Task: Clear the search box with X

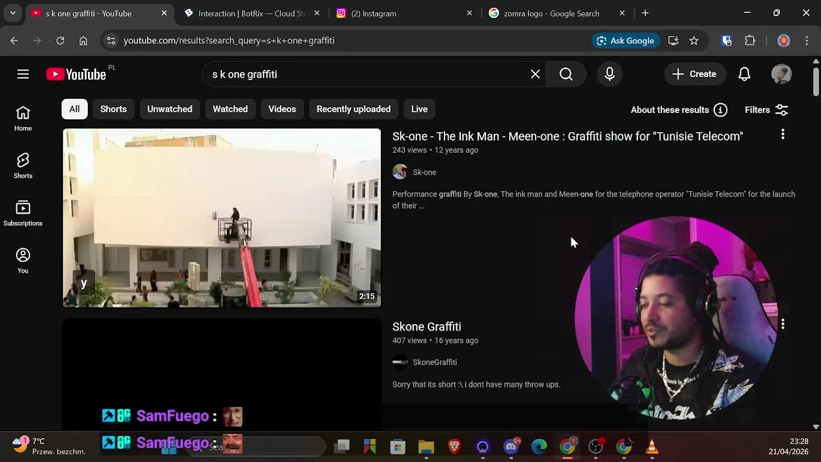Action: (536, 74)
